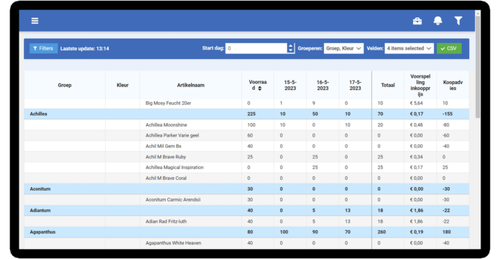The image size is (500, 259).
Task: Select the Achillea Moonshine row
Action: 246,125
